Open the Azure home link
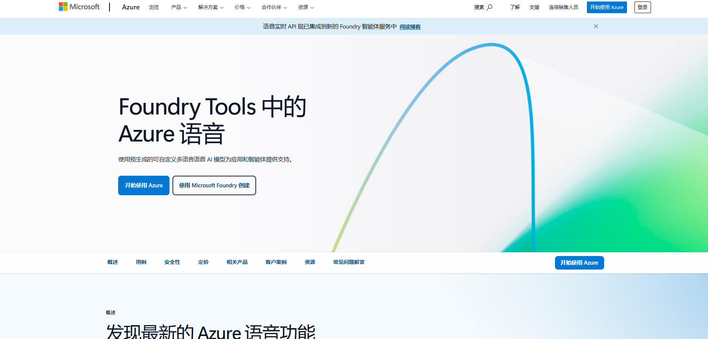Screen dimensions: 708x339 pyautogui.click(x=131, y=7)
